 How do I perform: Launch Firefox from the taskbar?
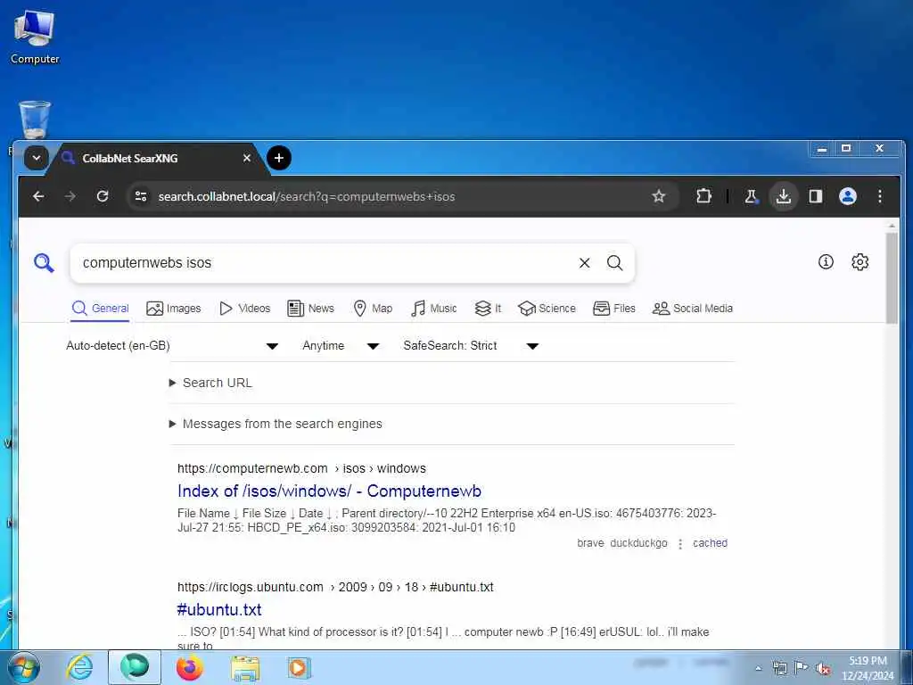190,667
